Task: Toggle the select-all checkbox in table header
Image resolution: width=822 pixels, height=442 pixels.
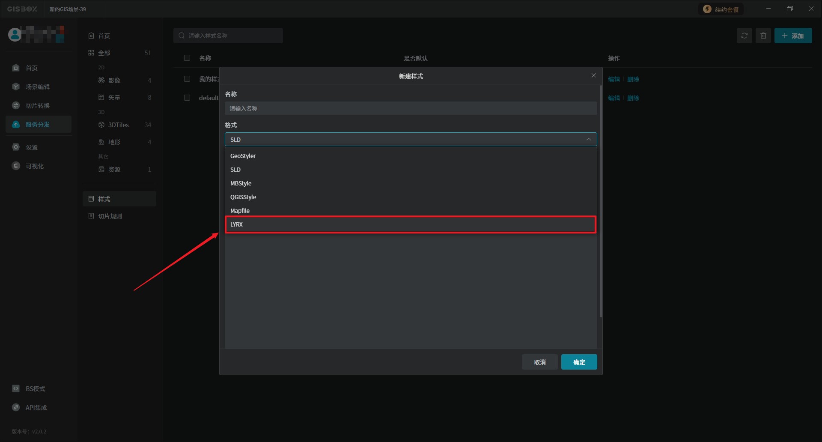Action: (187, 58)
